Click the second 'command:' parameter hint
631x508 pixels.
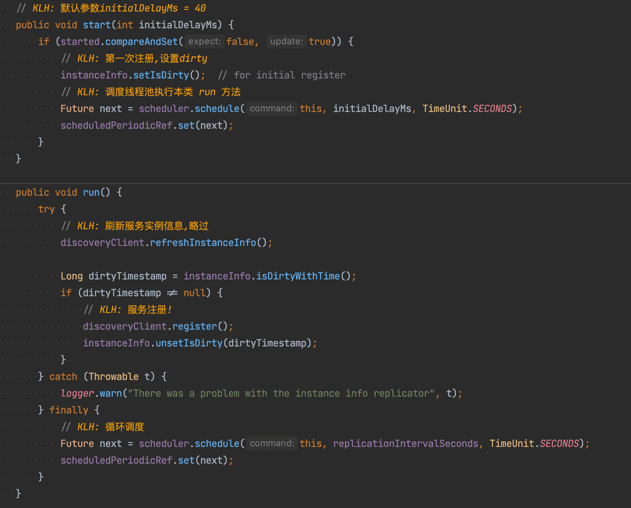coord(272,443)
